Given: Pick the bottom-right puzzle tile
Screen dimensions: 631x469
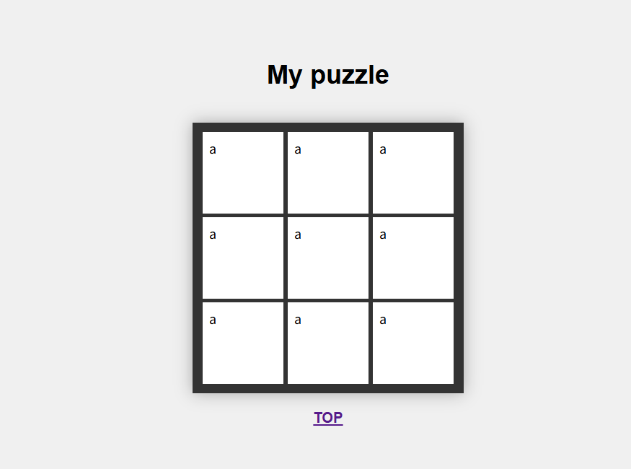Looking at the screenshot, I should coord(413,343).
